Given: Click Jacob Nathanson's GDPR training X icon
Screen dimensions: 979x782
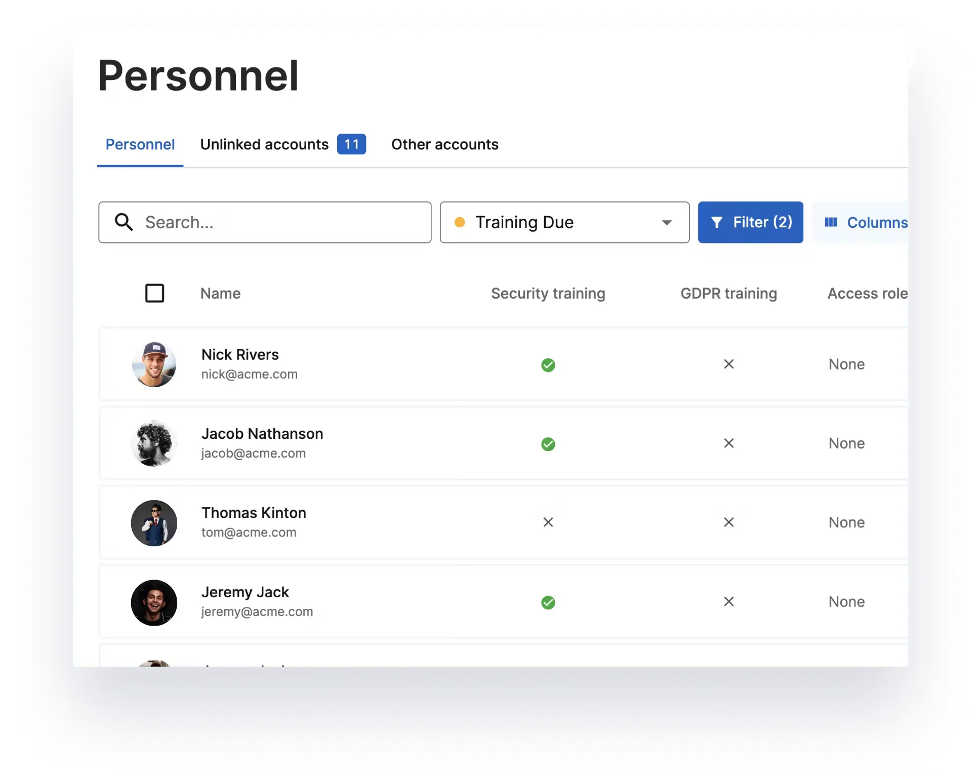Looking at the screenshot, I should click(x=728, y=443).
